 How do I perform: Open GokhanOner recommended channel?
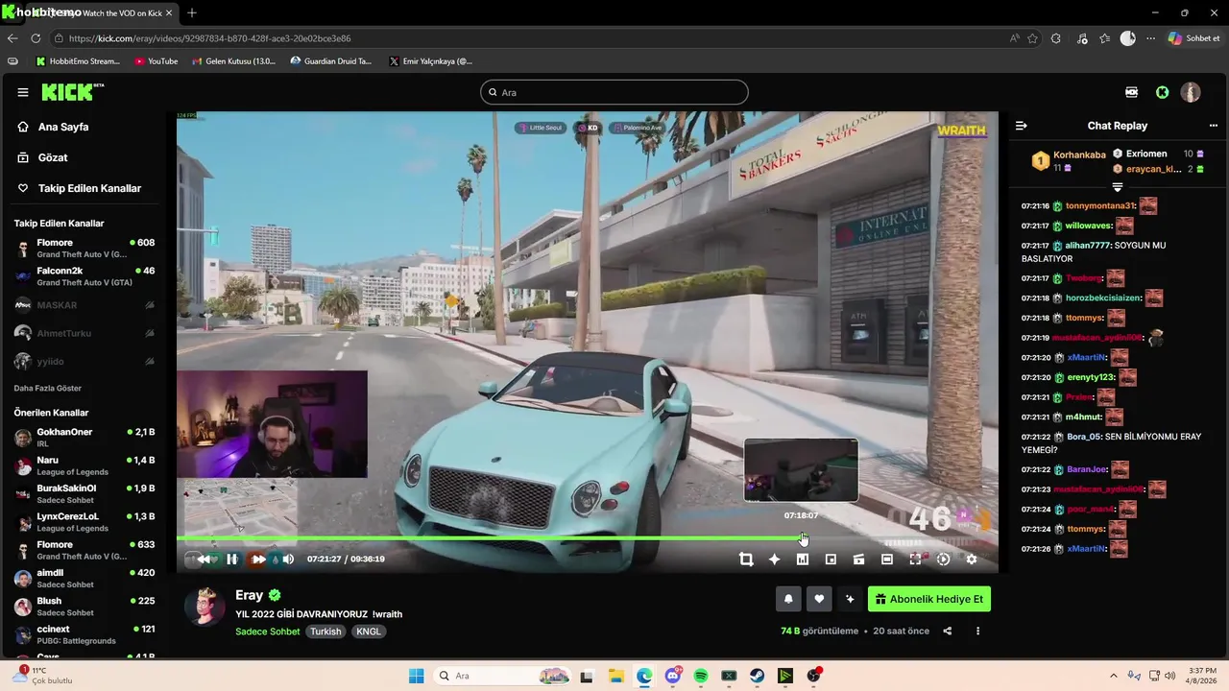84,438
